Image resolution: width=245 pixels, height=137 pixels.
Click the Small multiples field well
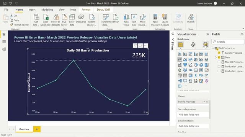[x=193, y=126]
